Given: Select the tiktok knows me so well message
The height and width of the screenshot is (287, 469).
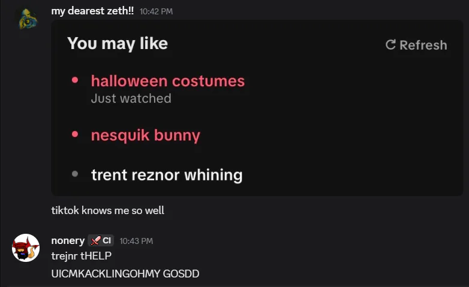Looking at the screenshot, I should (x=108, y=210).
